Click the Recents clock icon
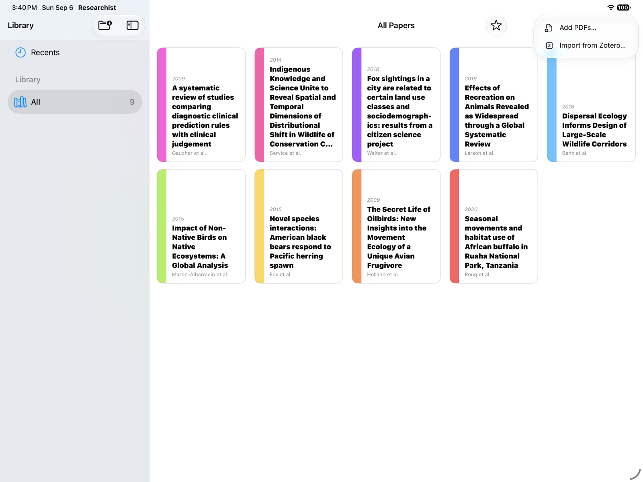643x482 pixels. point(20,53)
